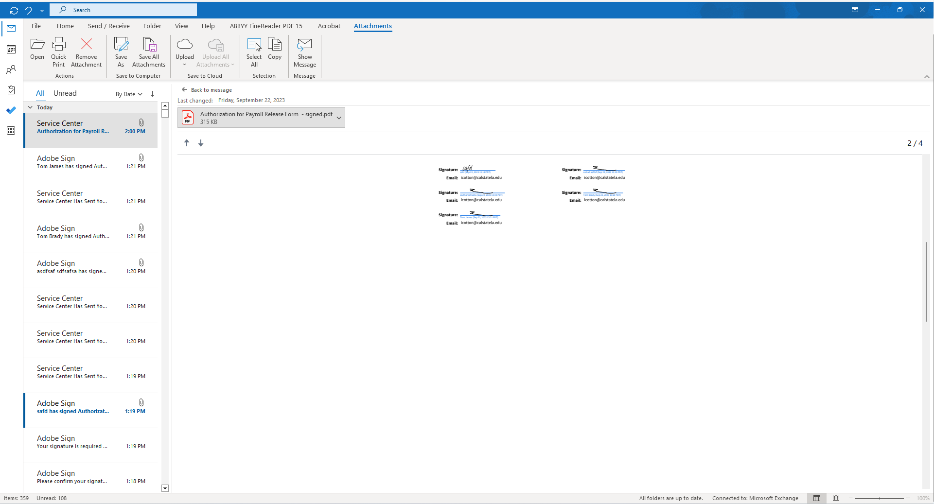Show Message for this attachment
This screenshot has width=934, height=504.
point(304,52)
